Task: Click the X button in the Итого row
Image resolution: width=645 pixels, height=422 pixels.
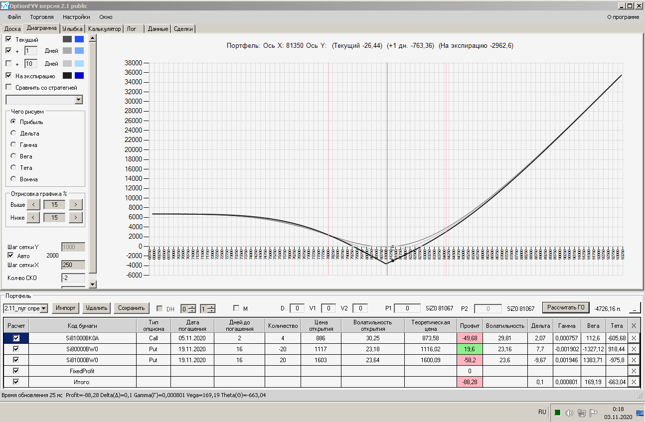Action: tap(634, 382)
